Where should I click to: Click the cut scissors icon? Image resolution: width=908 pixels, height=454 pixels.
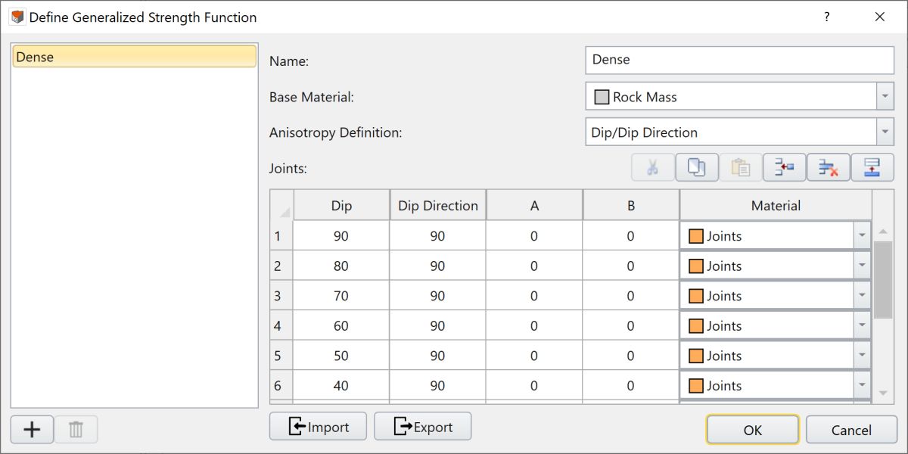point(652,168)
